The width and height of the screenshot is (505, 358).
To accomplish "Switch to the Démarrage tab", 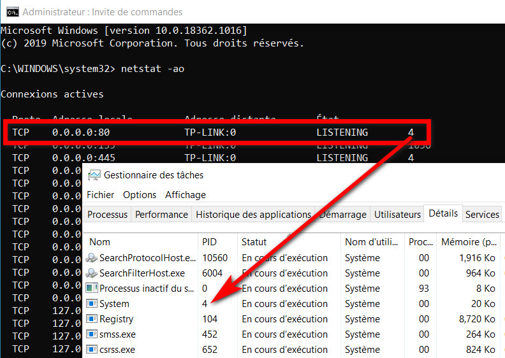I will 342,215.
